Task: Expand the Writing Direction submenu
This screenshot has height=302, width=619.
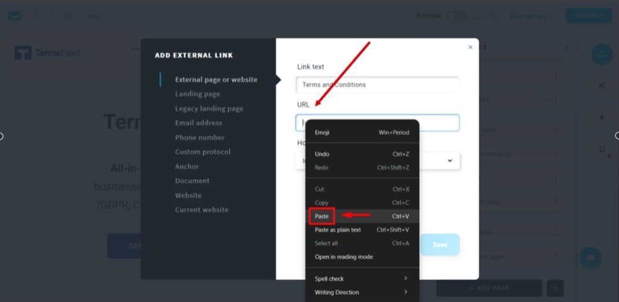Action: coord(362,292)
